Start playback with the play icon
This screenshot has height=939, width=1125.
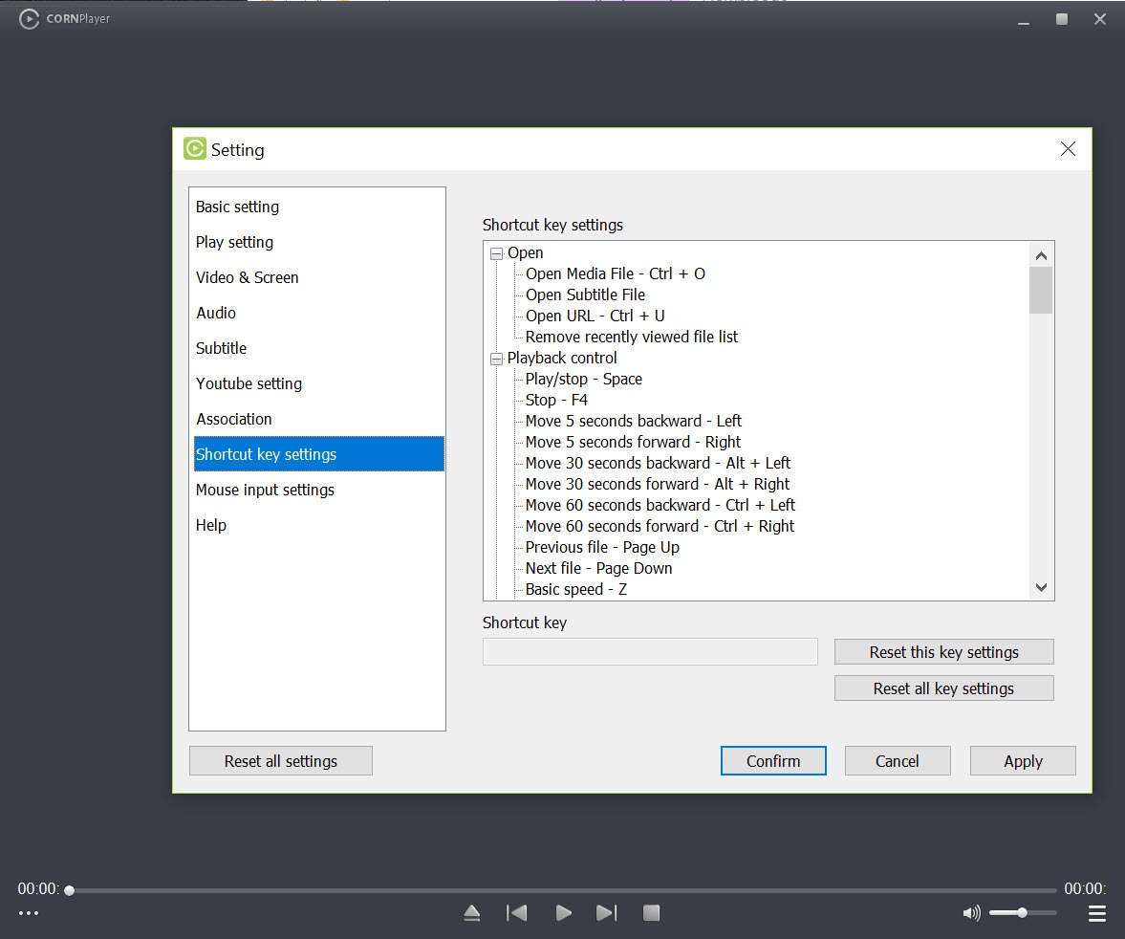point(564,912)
